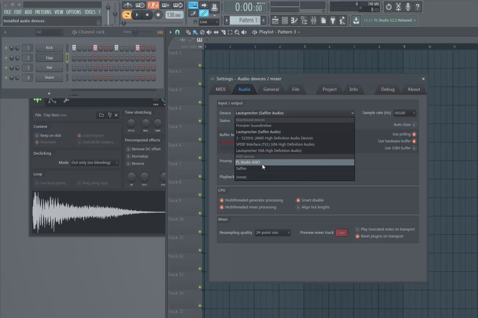Open the playlist view from toolbar
The width and height of the screenshot is (478, 318).
point(275,20)
